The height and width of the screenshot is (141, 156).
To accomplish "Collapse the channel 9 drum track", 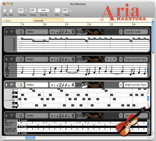I will click(x=7, y=116).
